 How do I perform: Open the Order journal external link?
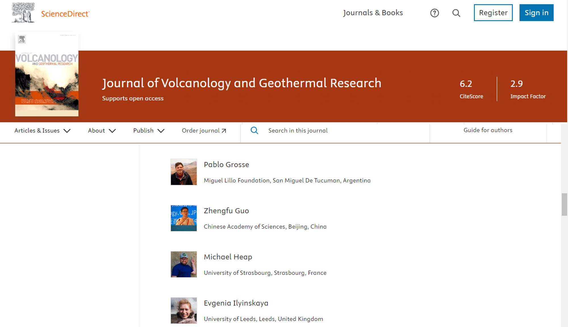click(x=204, y=131)
